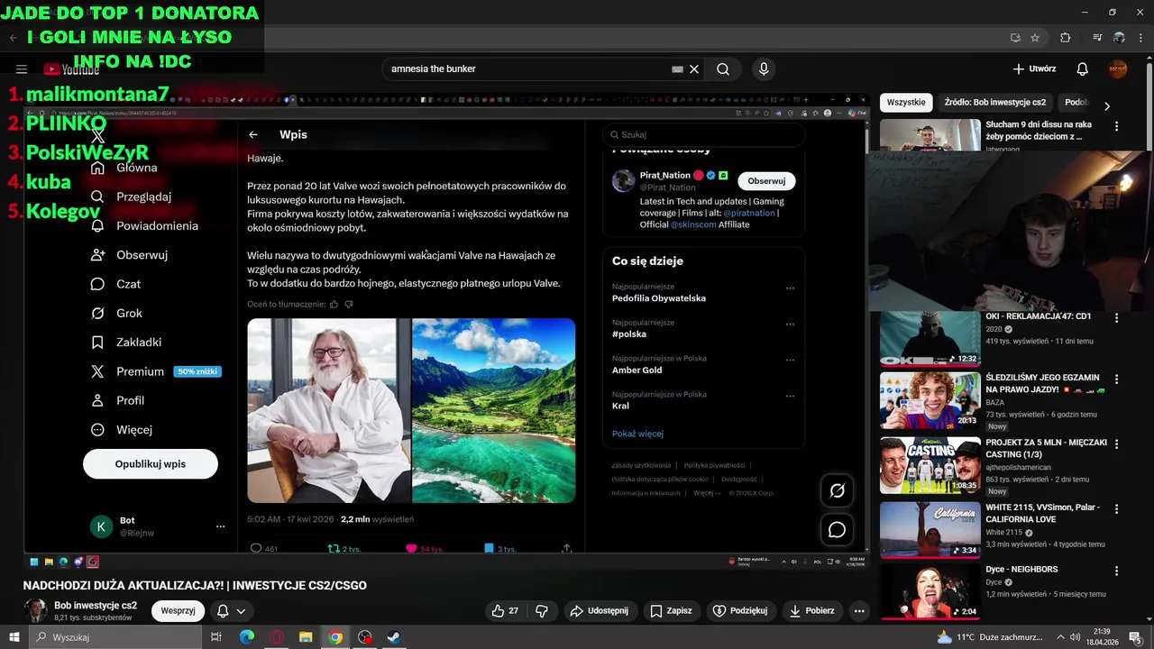The width and height of the screenshot is (1154, 649).
Task: Install app icon in Chrome address bar
Action: tap(1015, 38)
